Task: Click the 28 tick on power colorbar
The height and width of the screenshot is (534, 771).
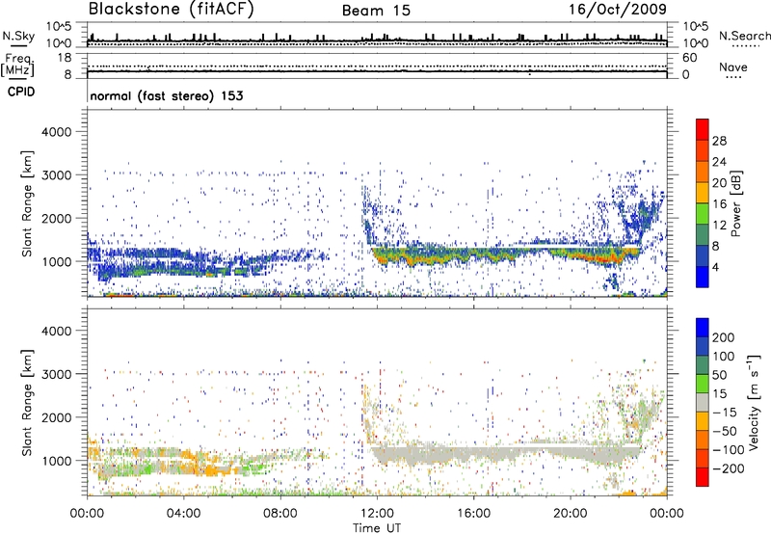Action: click(x=719, y=141)
